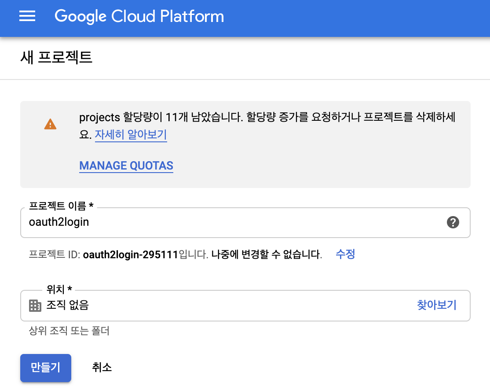Click 찾아보기 to browse locations
Image resolution: width=490 pixels, height=390 pixels.
[x=437, y=305]
